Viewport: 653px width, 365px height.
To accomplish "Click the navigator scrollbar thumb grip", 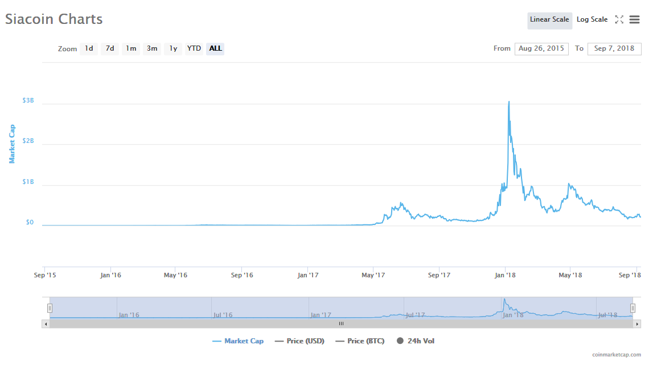I will tap(341, 324).
